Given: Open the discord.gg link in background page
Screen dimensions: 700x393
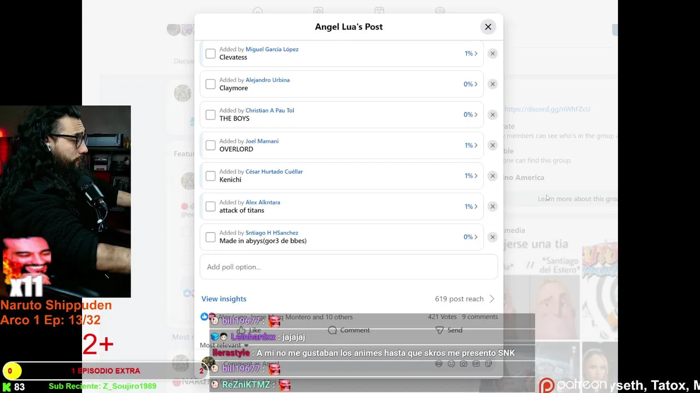Looking at the screenshot, I should click(547, 109).
